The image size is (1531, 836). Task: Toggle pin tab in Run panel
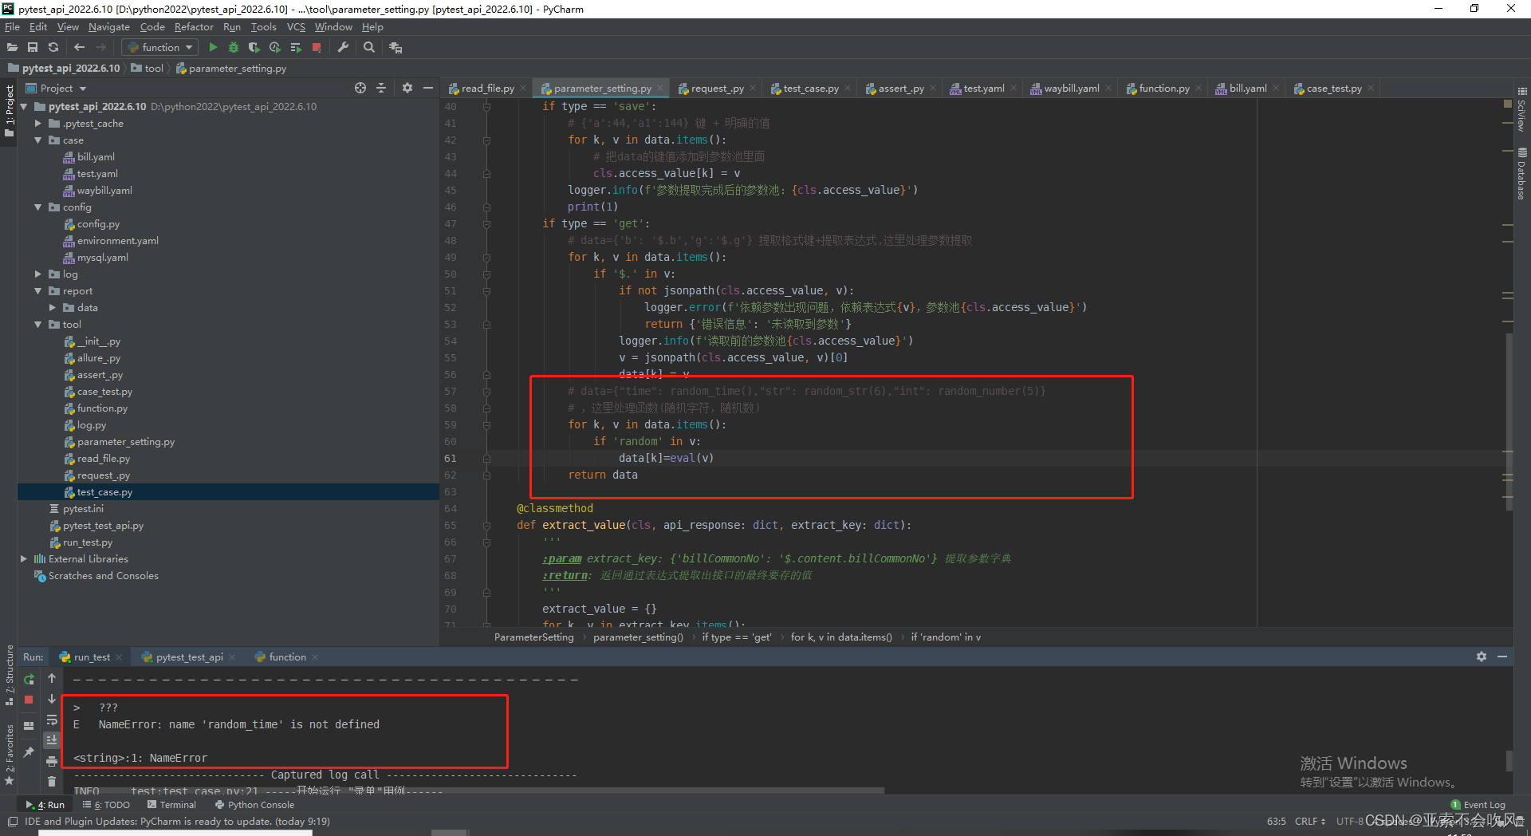tap(29, 751)
